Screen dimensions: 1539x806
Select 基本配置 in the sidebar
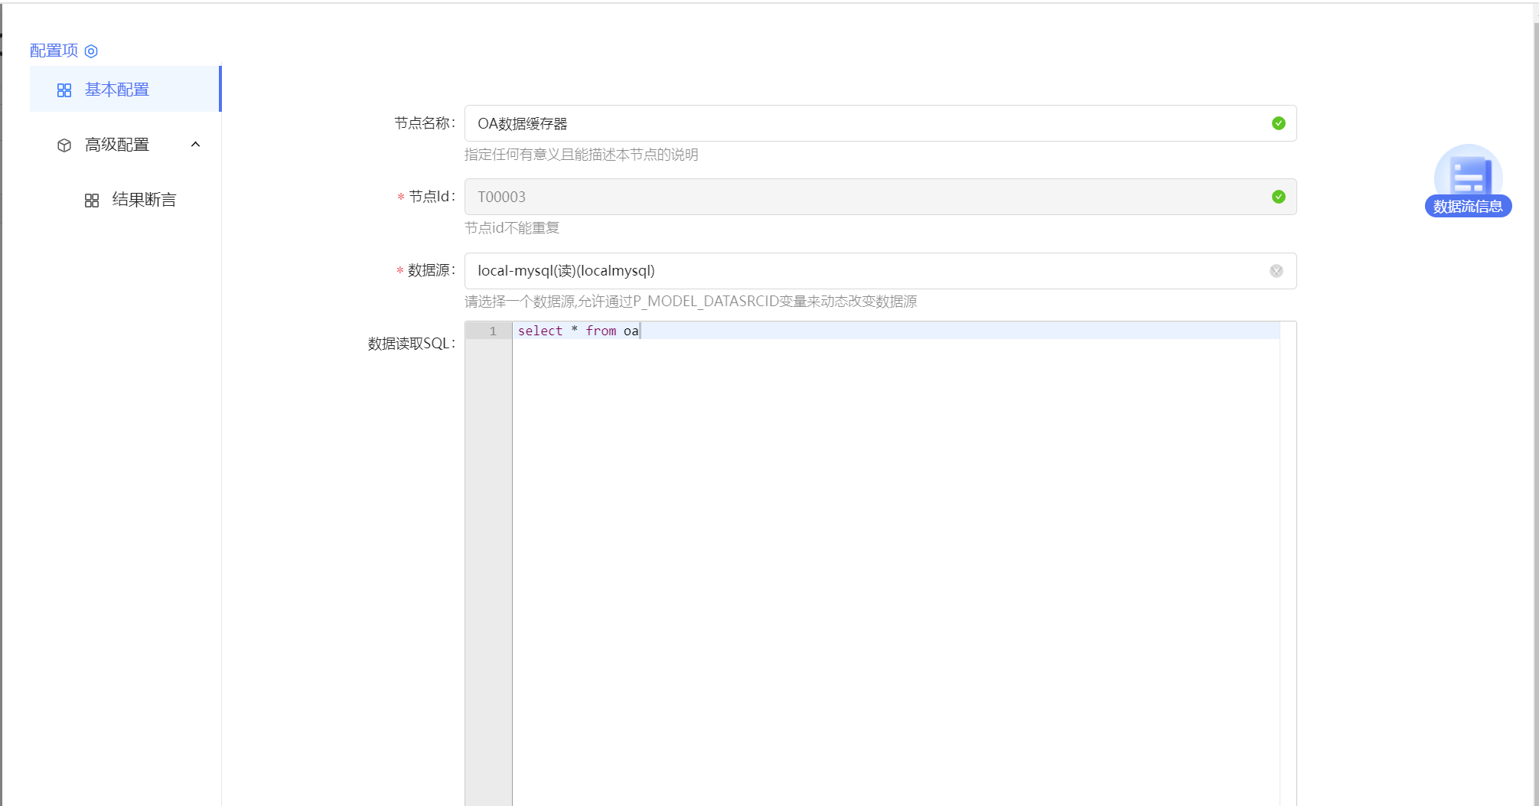[x=115, y=90]
